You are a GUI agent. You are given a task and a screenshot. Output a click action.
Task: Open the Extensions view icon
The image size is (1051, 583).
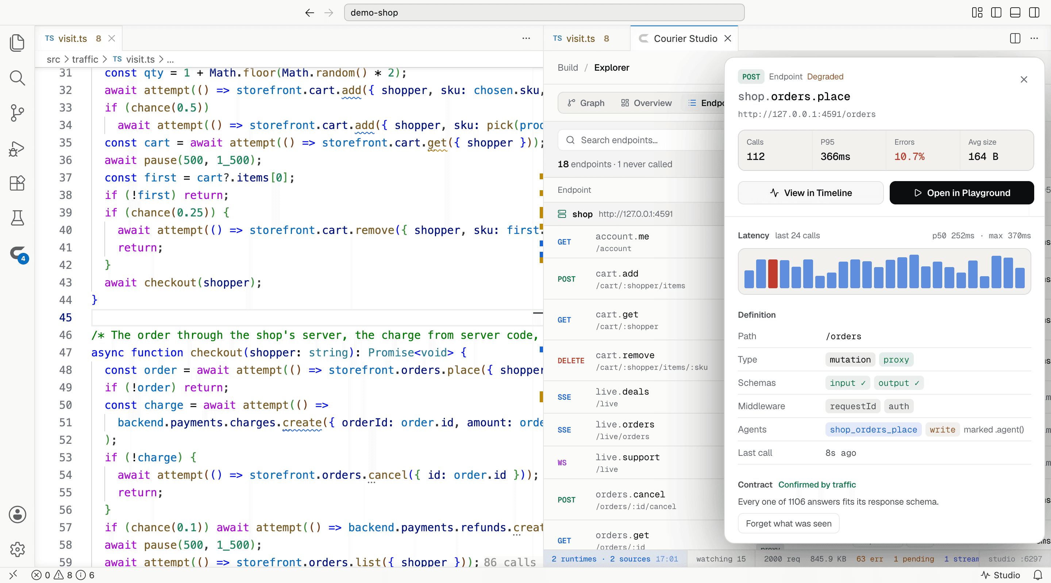click(x=17, y=183)
